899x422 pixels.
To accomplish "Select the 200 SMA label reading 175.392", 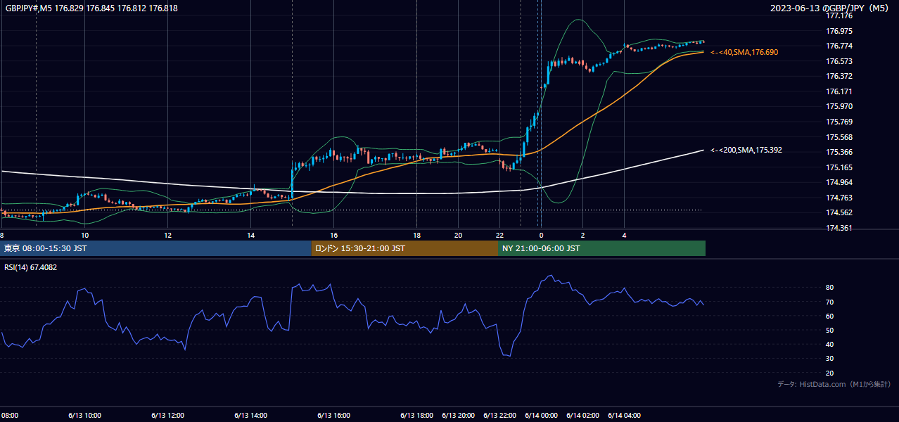I will [746, 151].
